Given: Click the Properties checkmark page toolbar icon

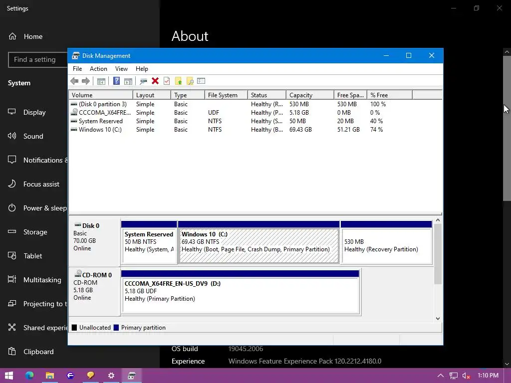Looking at the screenshot, I should 167,81.
